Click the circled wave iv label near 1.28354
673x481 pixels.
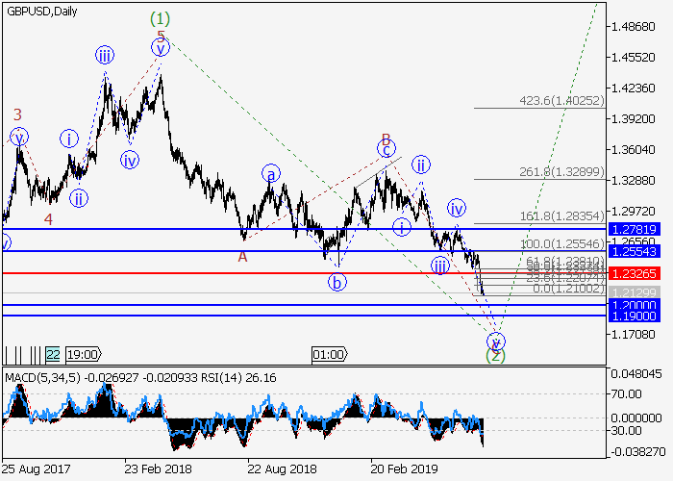pos(458,208)
